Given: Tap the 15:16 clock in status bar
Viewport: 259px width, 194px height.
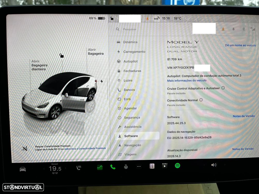Looking at the screenshot, I should tap(166, 18).
